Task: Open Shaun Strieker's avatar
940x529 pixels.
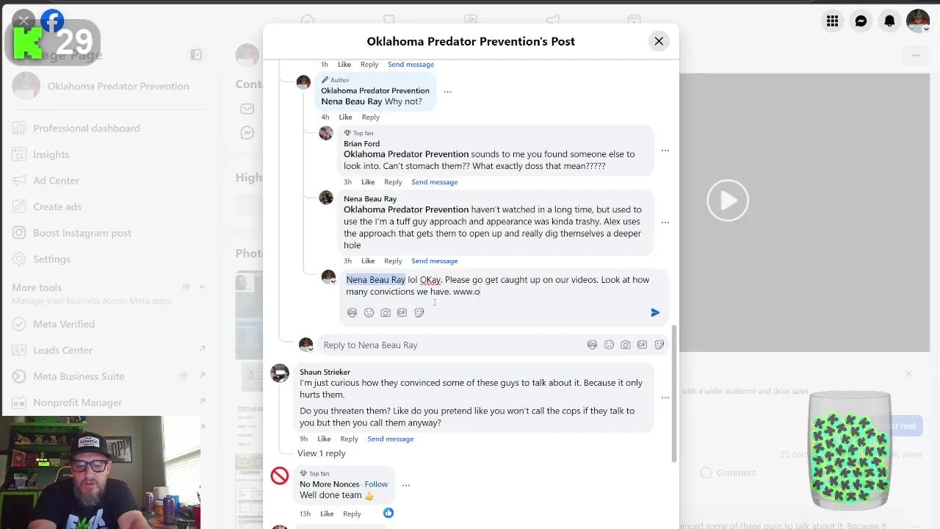Action: (280, 373)
